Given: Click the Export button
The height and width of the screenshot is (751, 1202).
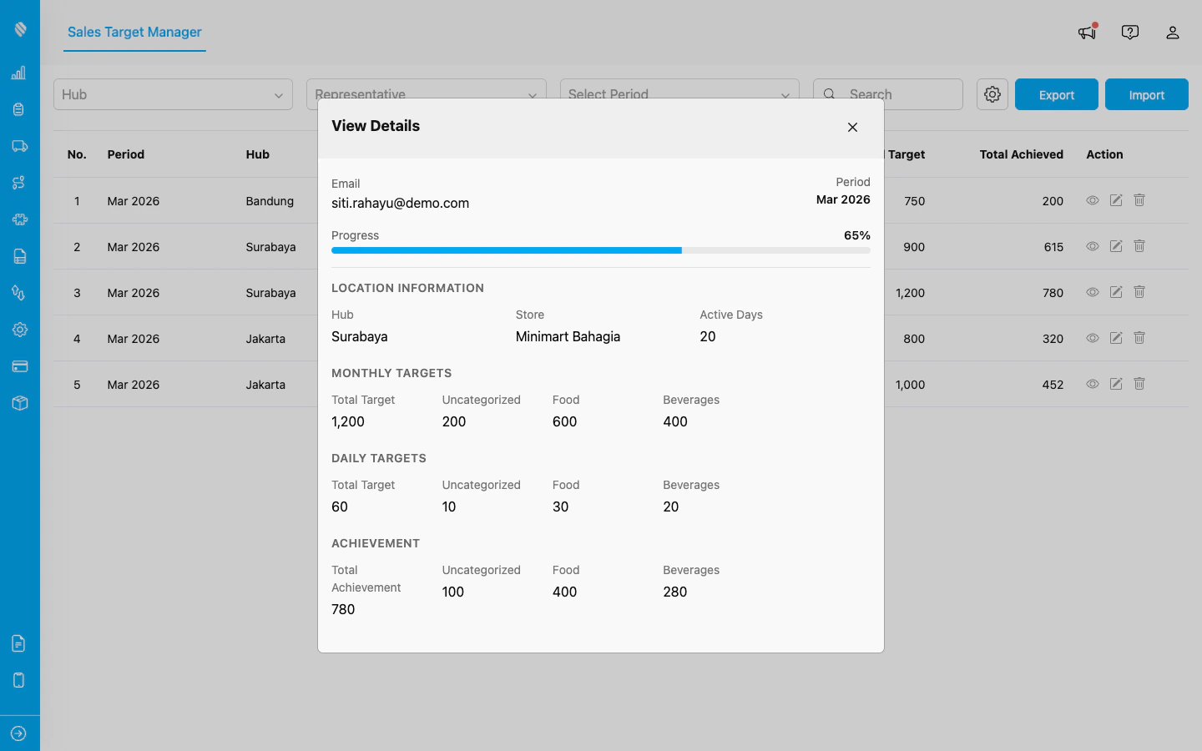Looking at the screenshot, I should coord(1056,94).
